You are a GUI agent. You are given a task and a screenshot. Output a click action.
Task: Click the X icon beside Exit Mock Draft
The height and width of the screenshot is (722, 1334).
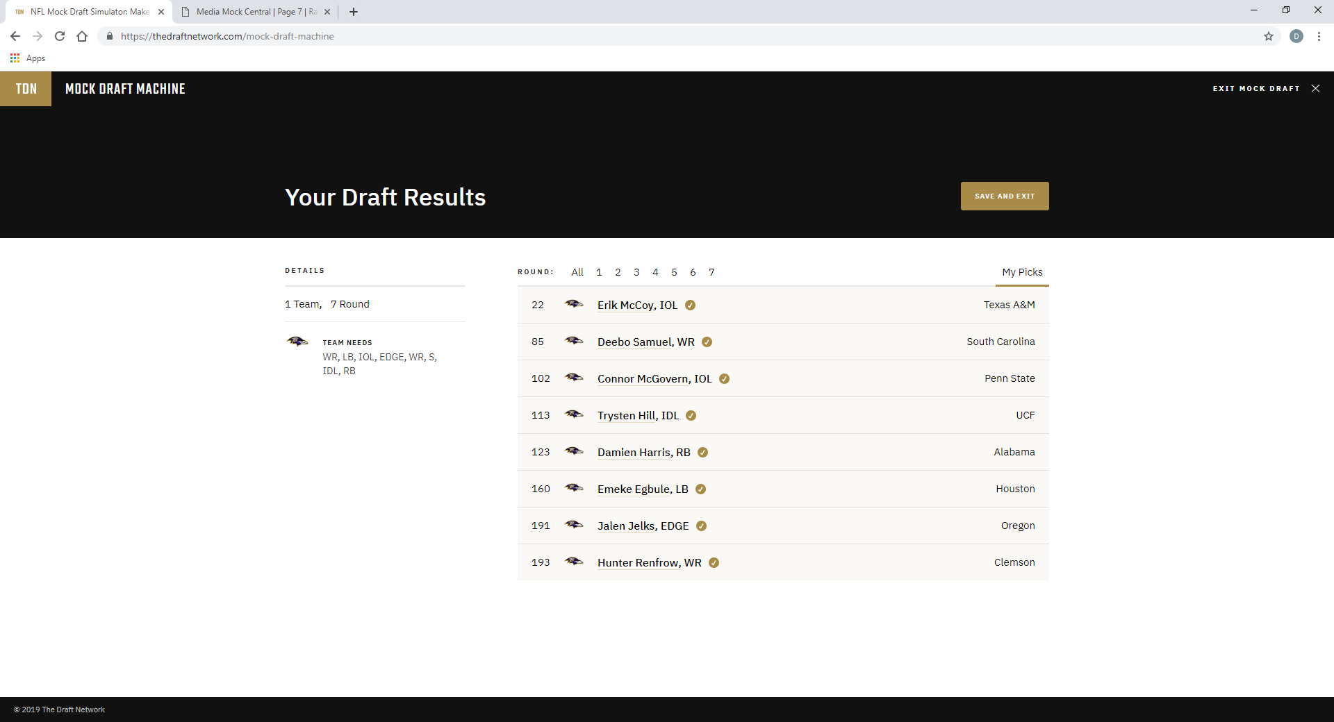tap(1315, 88)
